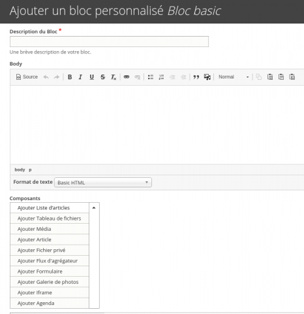
Task: Insert a bulleted list
Action: [x=151, y=77]
